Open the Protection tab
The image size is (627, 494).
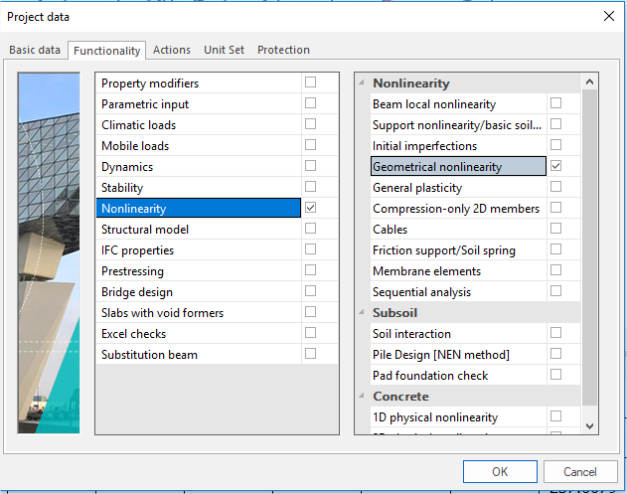283,50
